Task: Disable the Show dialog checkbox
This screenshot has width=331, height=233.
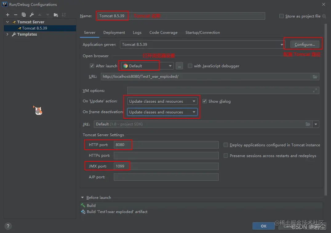Action: click(205, 101)
